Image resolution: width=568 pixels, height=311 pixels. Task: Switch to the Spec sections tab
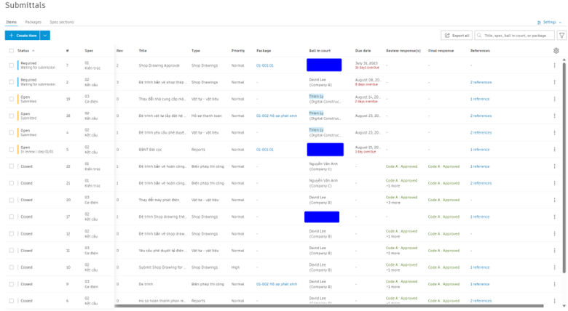62,22
